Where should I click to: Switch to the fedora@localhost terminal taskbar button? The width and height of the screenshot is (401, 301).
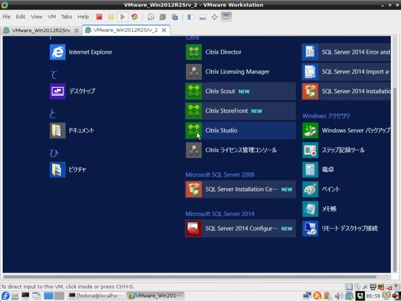(x=96, y=296)
